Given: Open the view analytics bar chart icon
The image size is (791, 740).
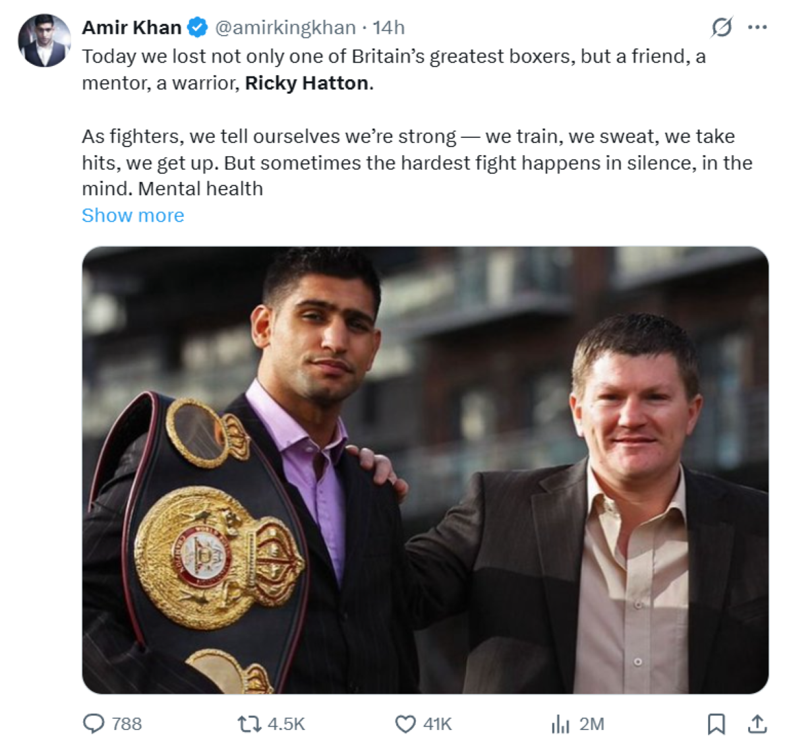Looking at the screenshot, I should pos(560,724).
